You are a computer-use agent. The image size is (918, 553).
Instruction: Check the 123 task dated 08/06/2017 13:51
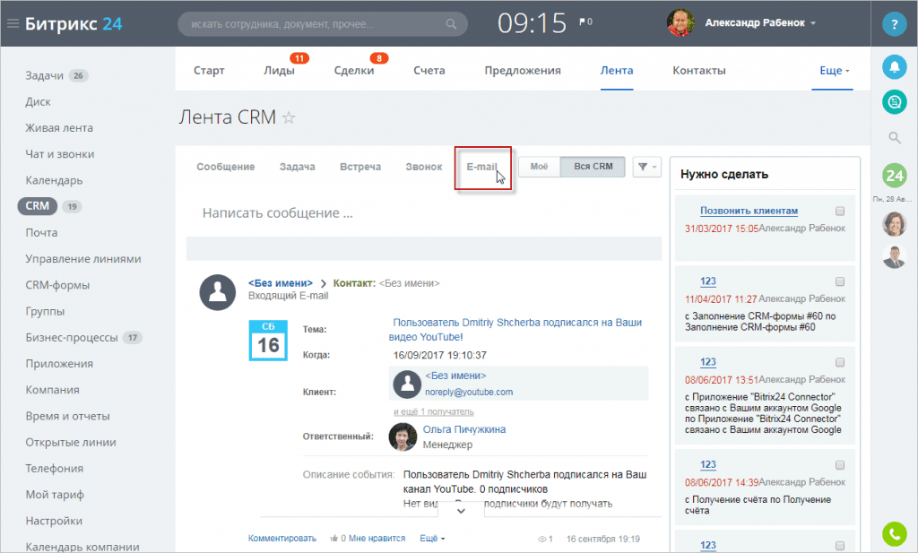[x=840, y=362]
